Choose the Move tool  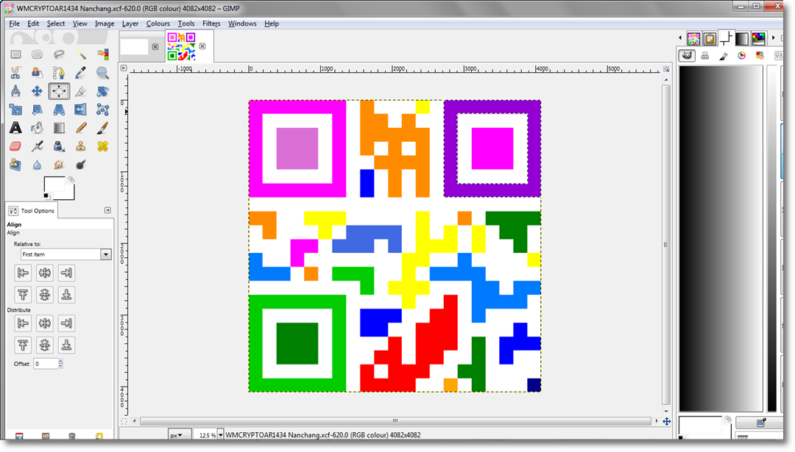(37, 91)
